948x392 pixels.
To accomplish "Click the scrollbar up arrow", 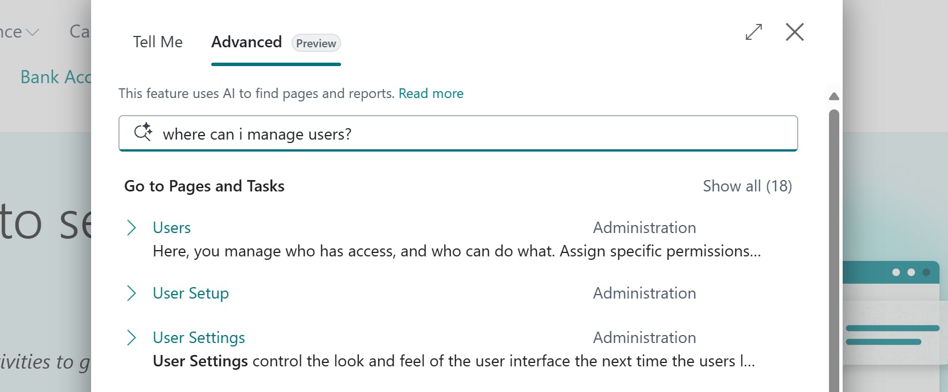I will click(x=834, y=96).
